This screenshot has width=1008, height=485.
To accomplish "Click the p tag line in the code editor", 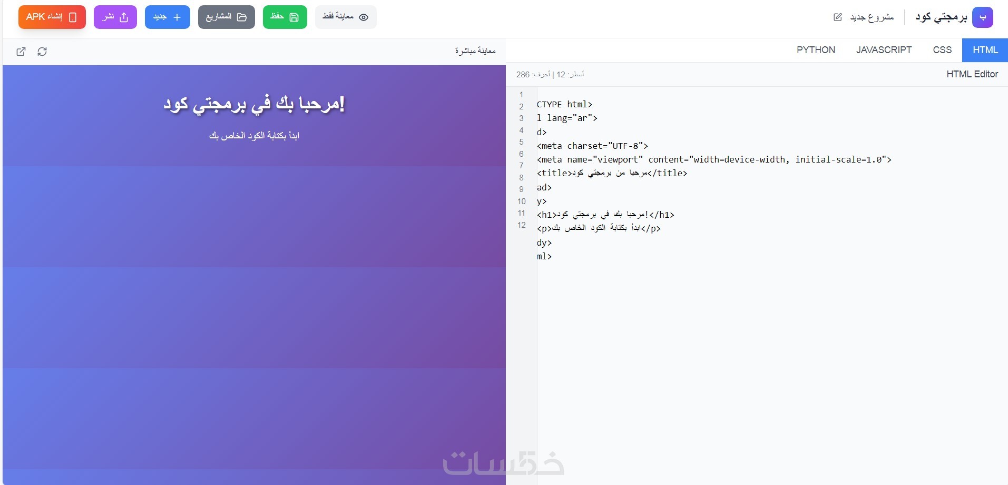I will coord(599,228).
